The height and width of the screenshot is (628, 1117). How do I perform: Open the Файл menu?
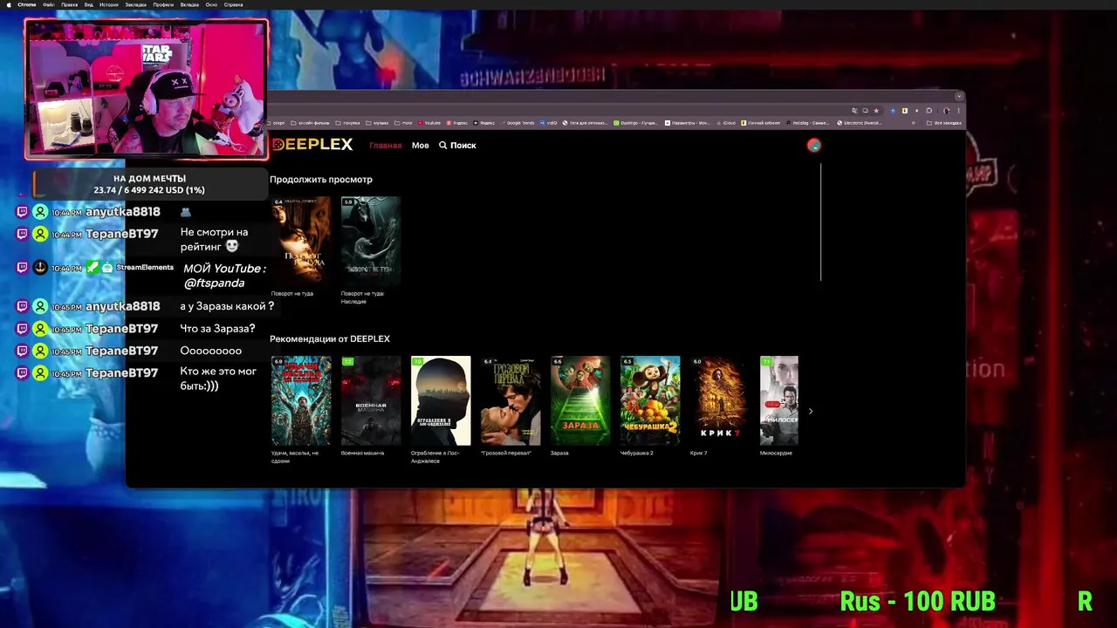pyautogui.click(x=49, y=4)
